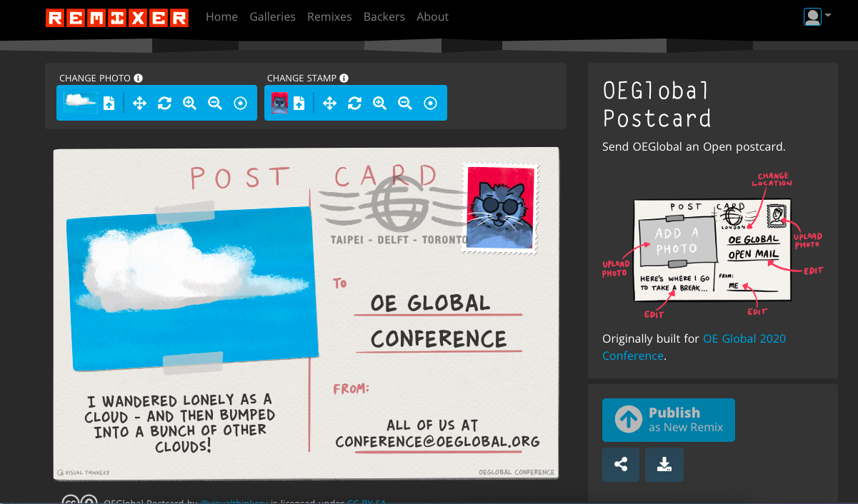Open the Galleries page
Image resolution: width=858 pixels, height=504 pixels.
point(272,16)
